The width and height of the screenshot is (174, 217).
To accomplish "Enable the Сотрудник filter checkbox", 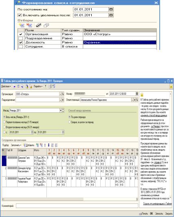I will (x=21, y=47).
